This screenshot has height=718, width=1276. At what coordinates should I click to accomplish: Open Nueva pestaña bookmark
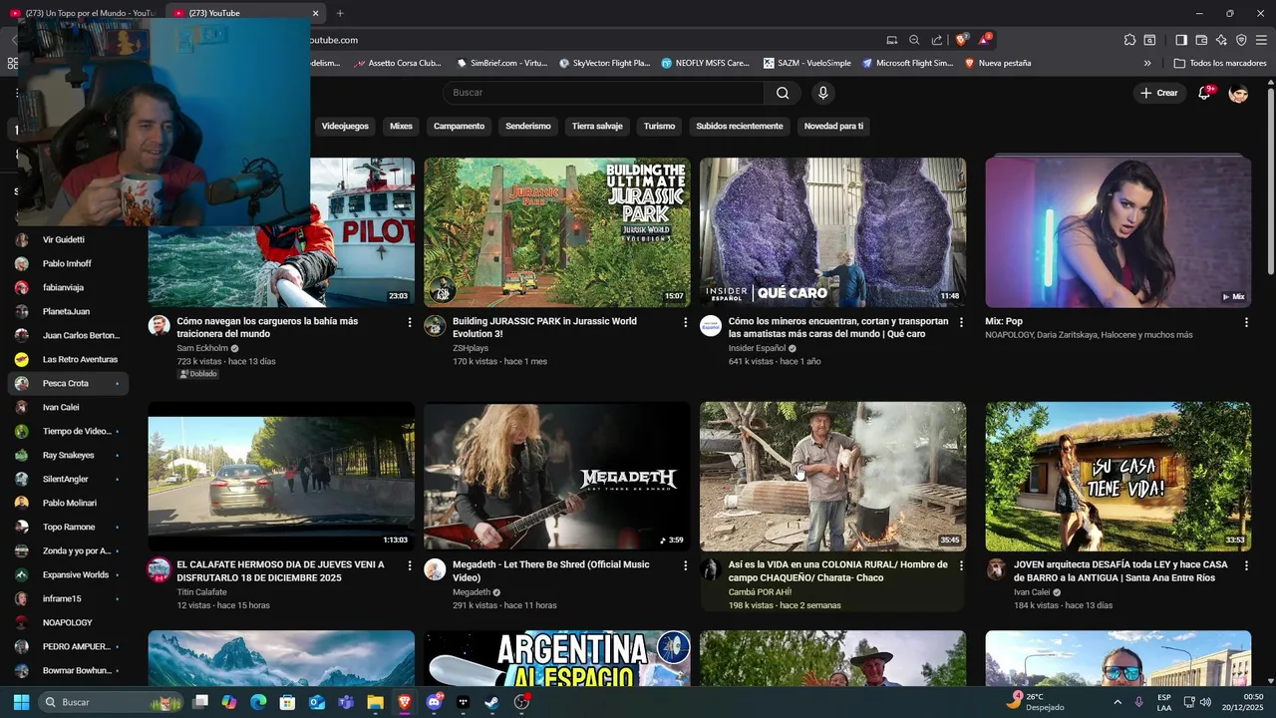click(x=997, y=63)
